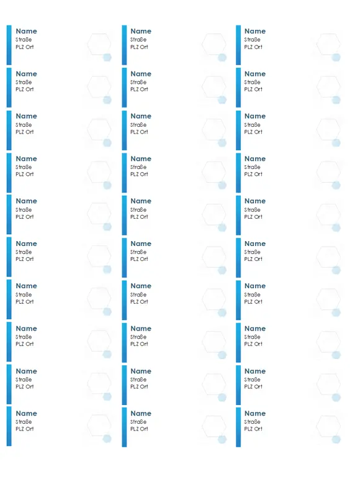Click "PLZ Ort" line in the bottom-middle label

point(140,429)
